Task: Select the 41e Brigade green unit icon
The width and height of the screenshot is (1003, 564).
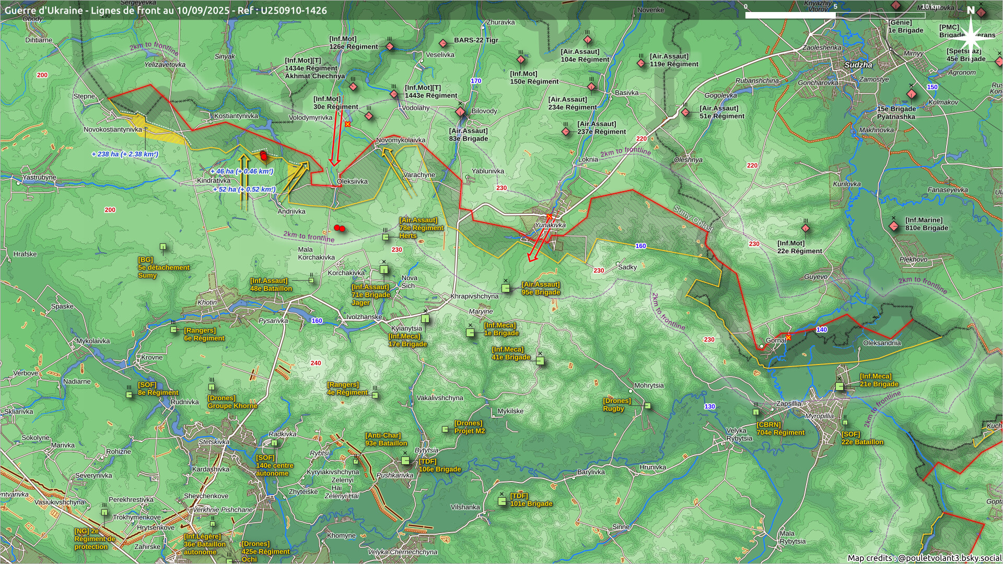Action: 540,361
